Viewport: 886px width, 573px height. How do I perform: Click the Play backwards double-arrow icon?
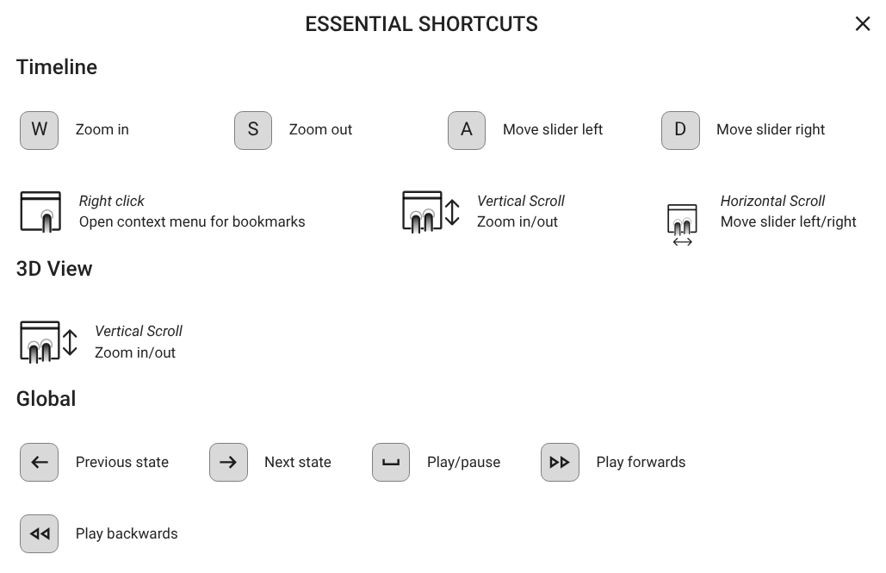click(x=39, y=533)
